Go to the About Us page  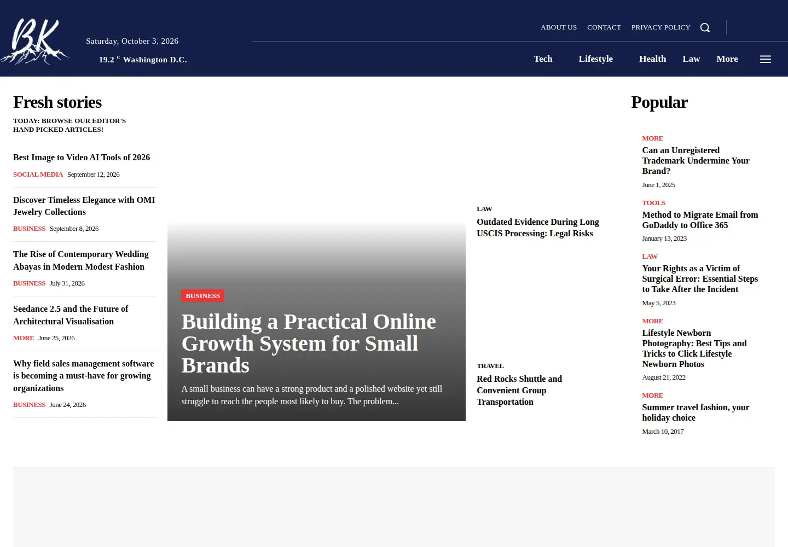point(559,27)
